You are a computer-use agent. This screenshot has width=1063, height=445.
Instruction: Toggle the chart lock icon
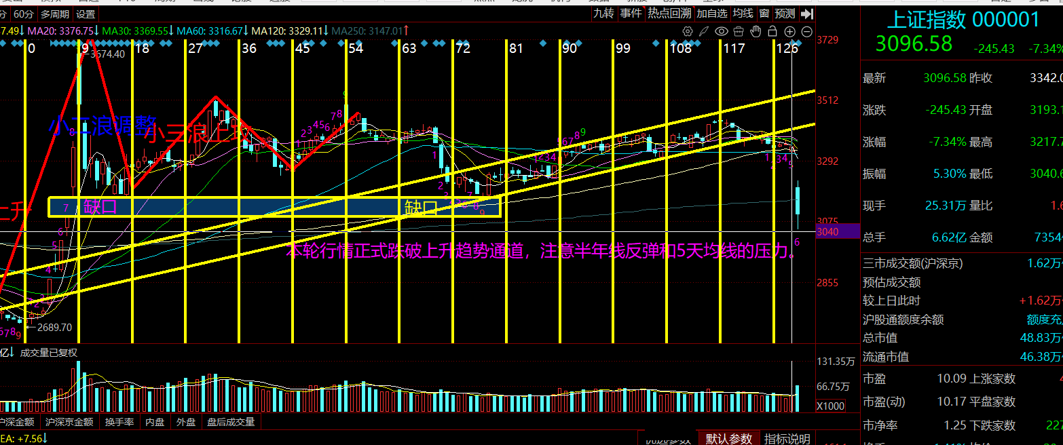pos(772,31)
